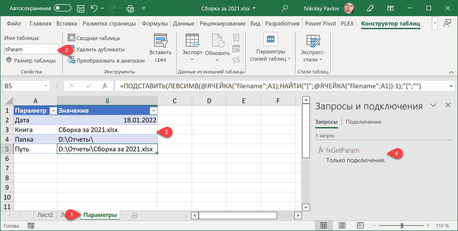Click the pen and sparkle icon in title bar
The width and height of the screenshot is (458, 231).
[x=370, y=8]
